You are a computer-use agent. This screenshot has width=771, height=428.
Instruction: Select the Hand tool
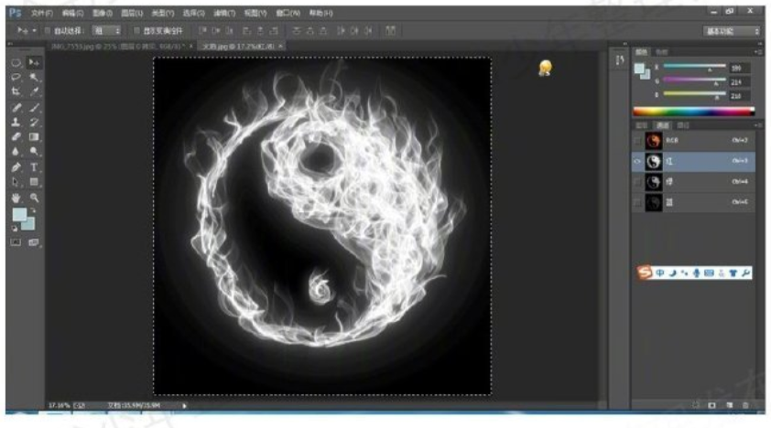point(16,197)
